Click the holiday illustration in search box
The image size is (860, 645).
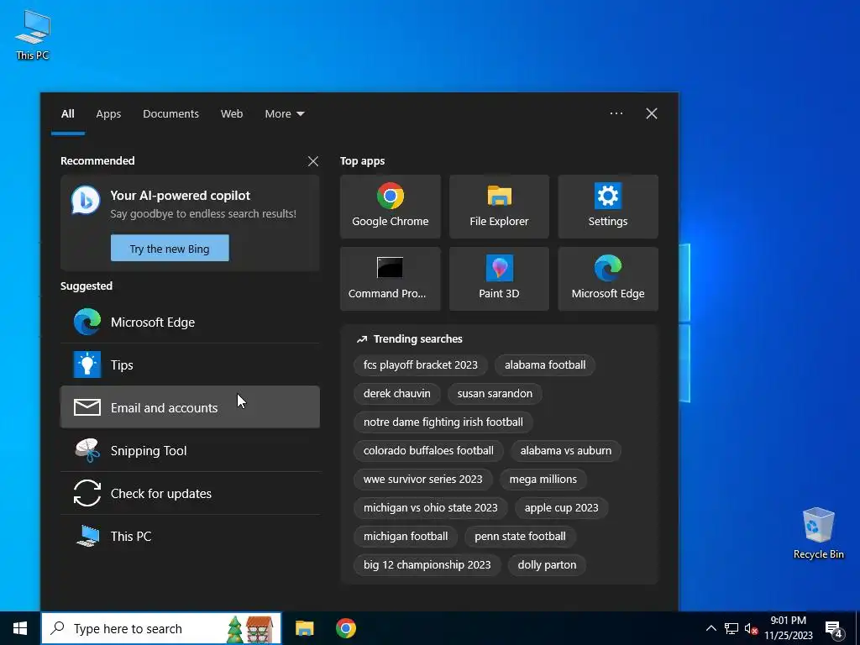(x=250, y=629)
